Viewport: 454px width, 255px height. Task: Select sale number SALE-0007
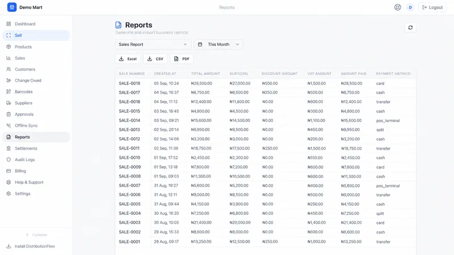point(129,185)
